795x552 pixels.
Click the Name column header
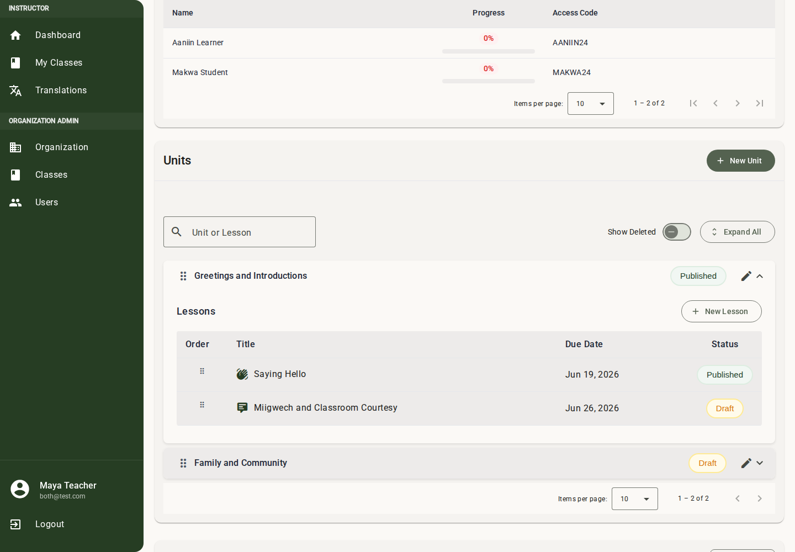pos(183,13)
